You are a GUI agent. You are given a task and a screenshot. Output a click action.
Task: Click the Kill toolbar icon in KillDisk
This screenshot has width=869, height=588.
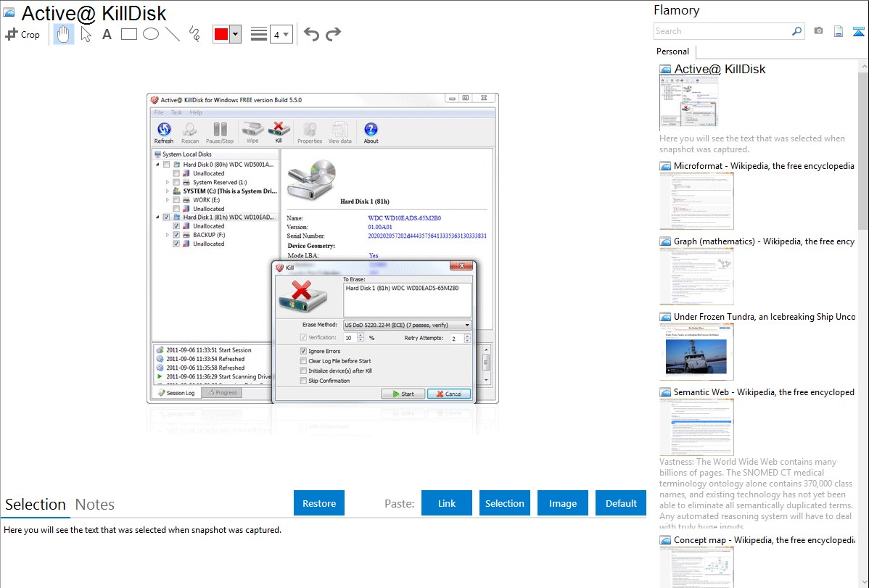click(x=279, y=133)
